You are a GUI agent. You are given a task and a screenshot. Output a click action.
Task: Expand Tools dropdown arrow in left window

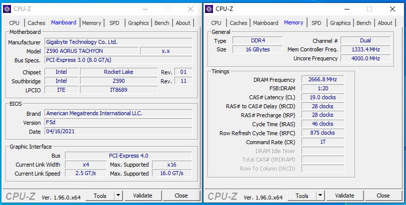coord(118,196)
